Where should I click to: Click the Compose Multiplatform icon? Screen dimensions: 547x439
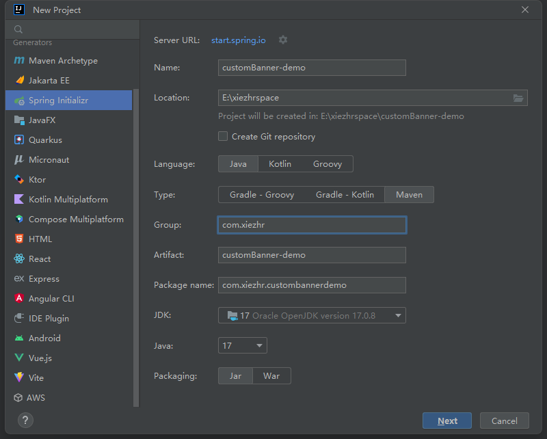click(19, 219)
